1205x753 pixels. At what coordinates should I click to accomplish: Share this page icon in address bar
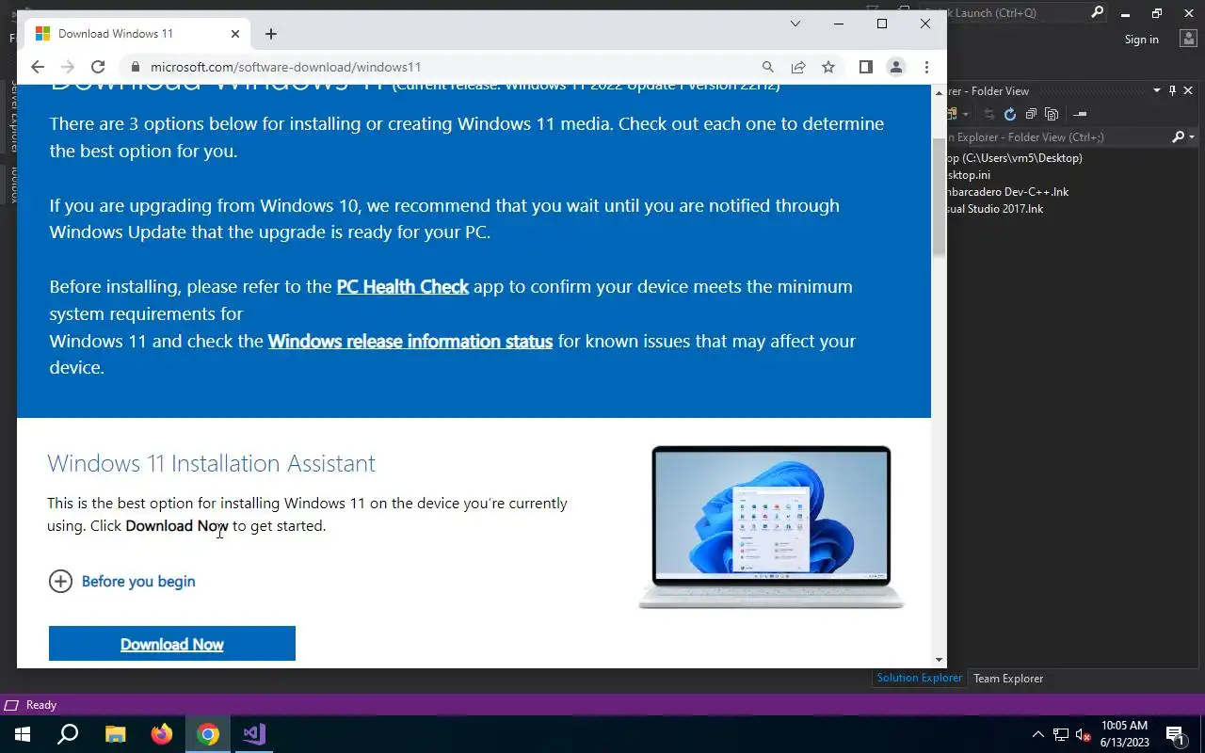coord(798,67)
